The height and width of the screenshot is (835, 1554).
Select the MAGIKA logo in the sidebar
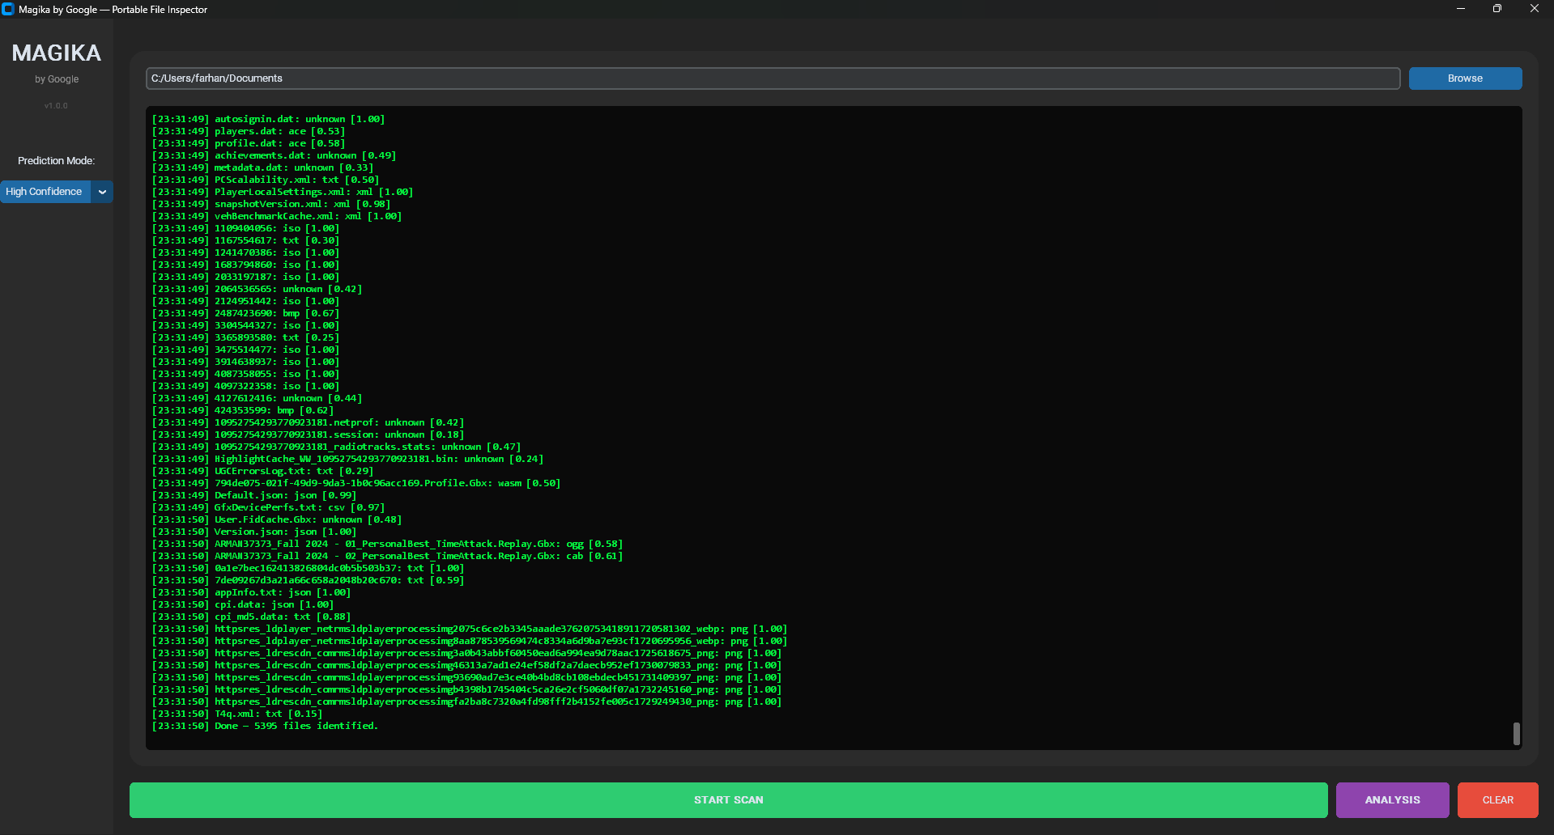click(x=56, y=53)
